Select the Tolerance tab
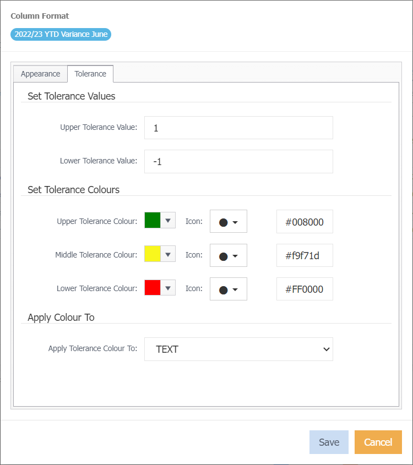This screenshot has width=413, height=465. 90,74
